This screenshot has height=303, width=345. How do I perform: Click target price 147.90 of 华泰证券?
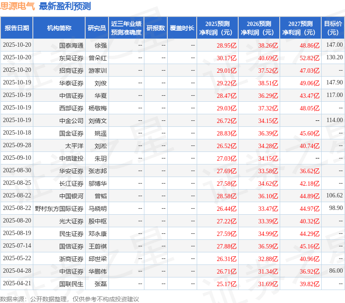click(335, 82)
